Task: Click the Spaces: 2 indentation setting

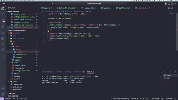Action: [134, 99]
